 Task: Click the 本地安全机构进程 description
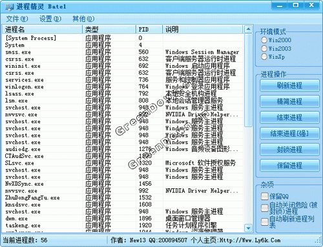tap(191, 94)
